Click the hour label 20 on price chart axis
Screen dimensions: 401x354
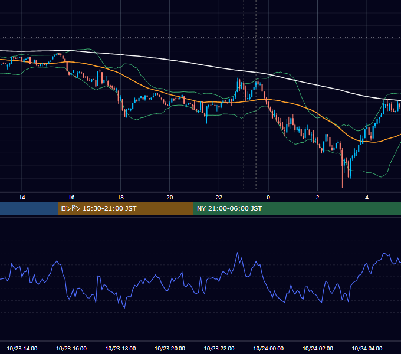click(170, 198)
